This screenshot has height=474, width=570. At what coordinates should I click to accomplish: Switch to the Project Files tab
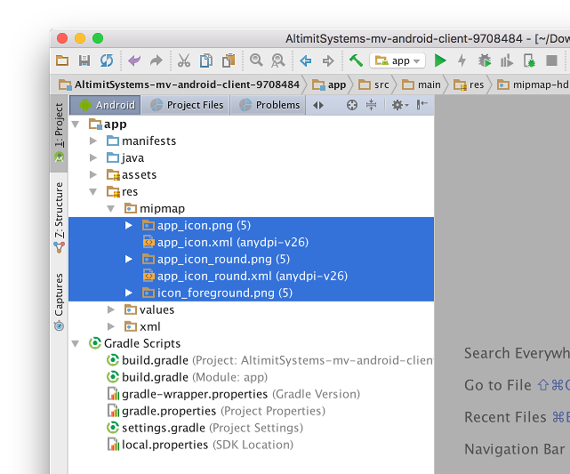point(186,105)
